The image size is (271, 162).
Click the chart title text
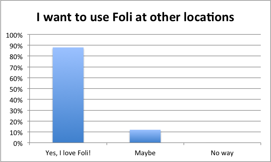point(135,17)
